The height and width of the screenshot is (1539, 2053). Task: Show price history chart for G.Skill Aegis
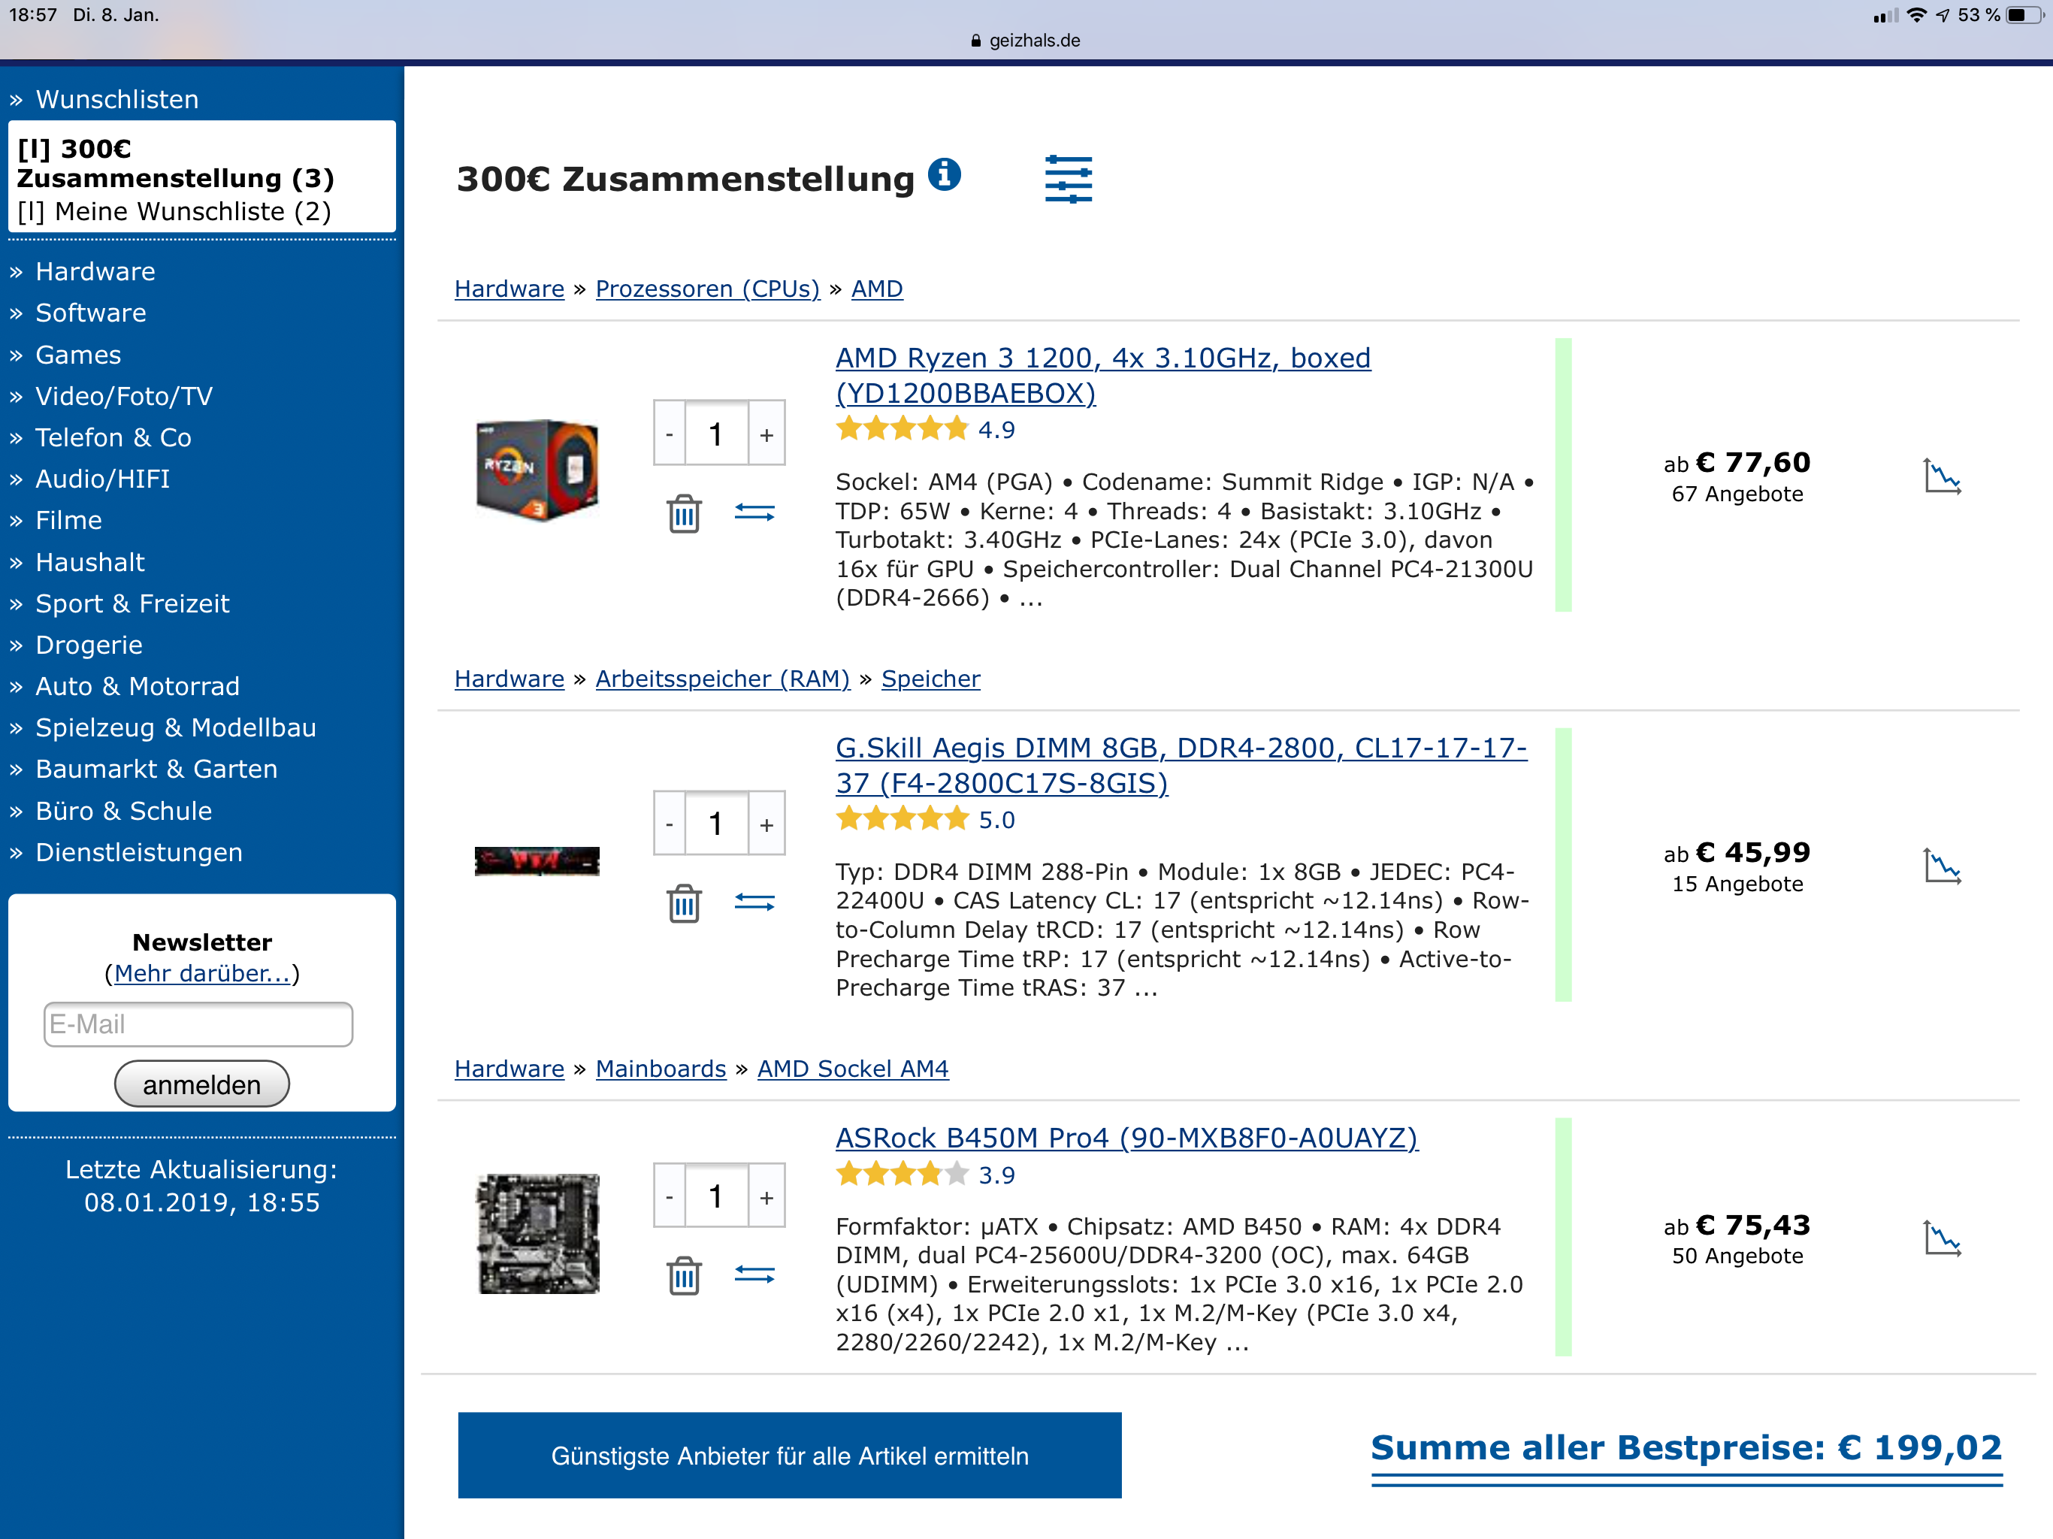pos(1941,867)
